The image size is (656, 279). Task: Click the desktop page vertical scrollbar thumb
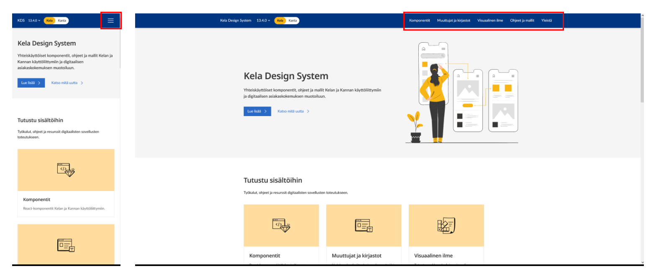tap(643, 63)
